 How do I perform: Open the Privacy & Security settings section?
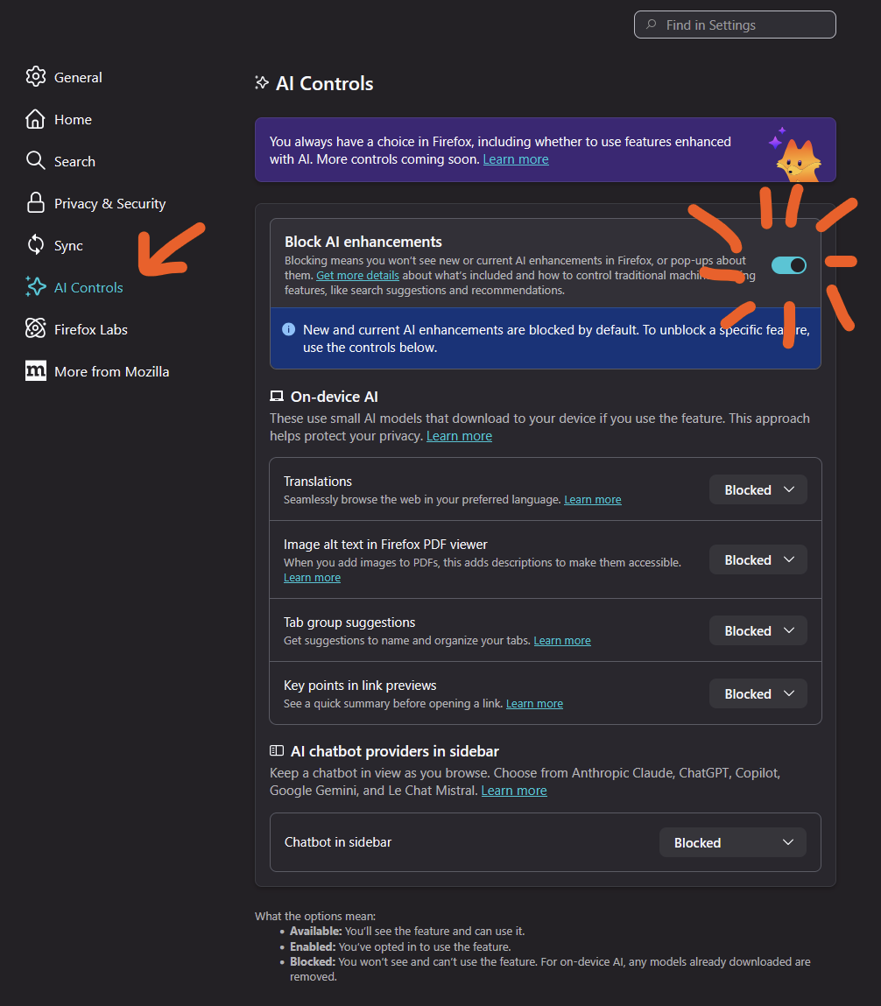[109, 203]
